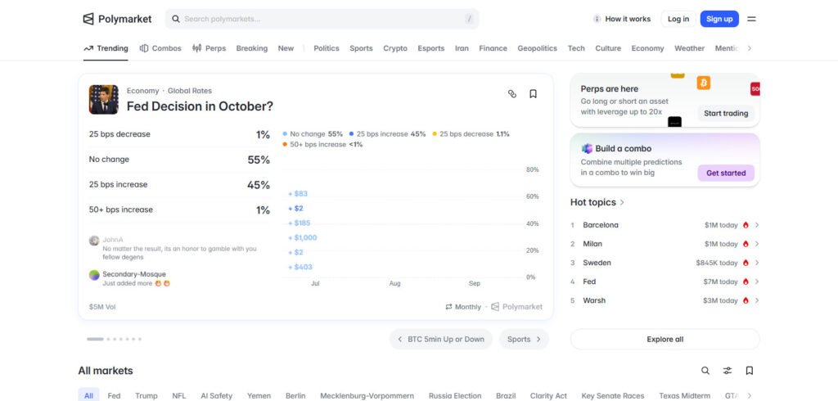
Task: Open the Trending tab
Action: (106, 48)
